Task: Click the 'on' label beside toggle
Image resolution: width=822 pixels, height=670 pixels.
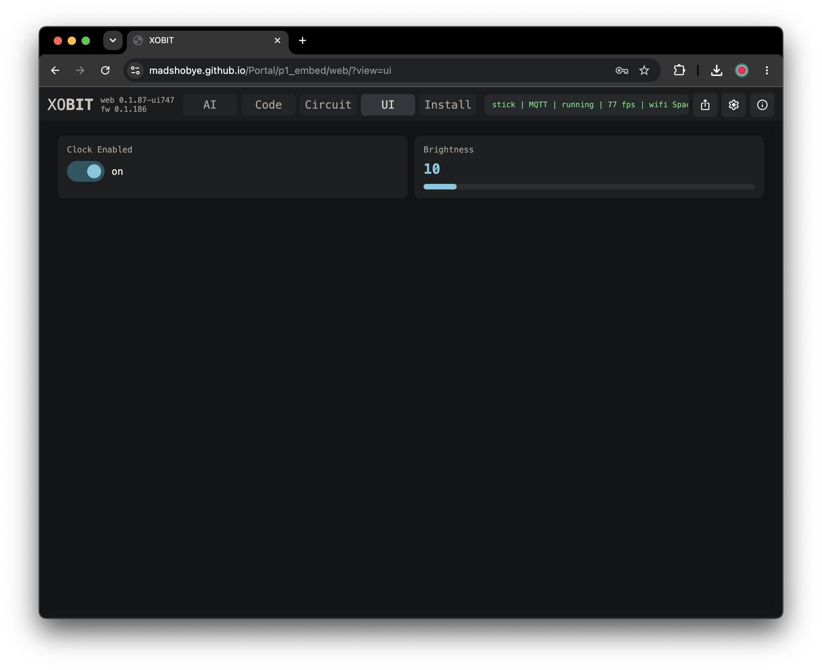Action: pos(117,172)
